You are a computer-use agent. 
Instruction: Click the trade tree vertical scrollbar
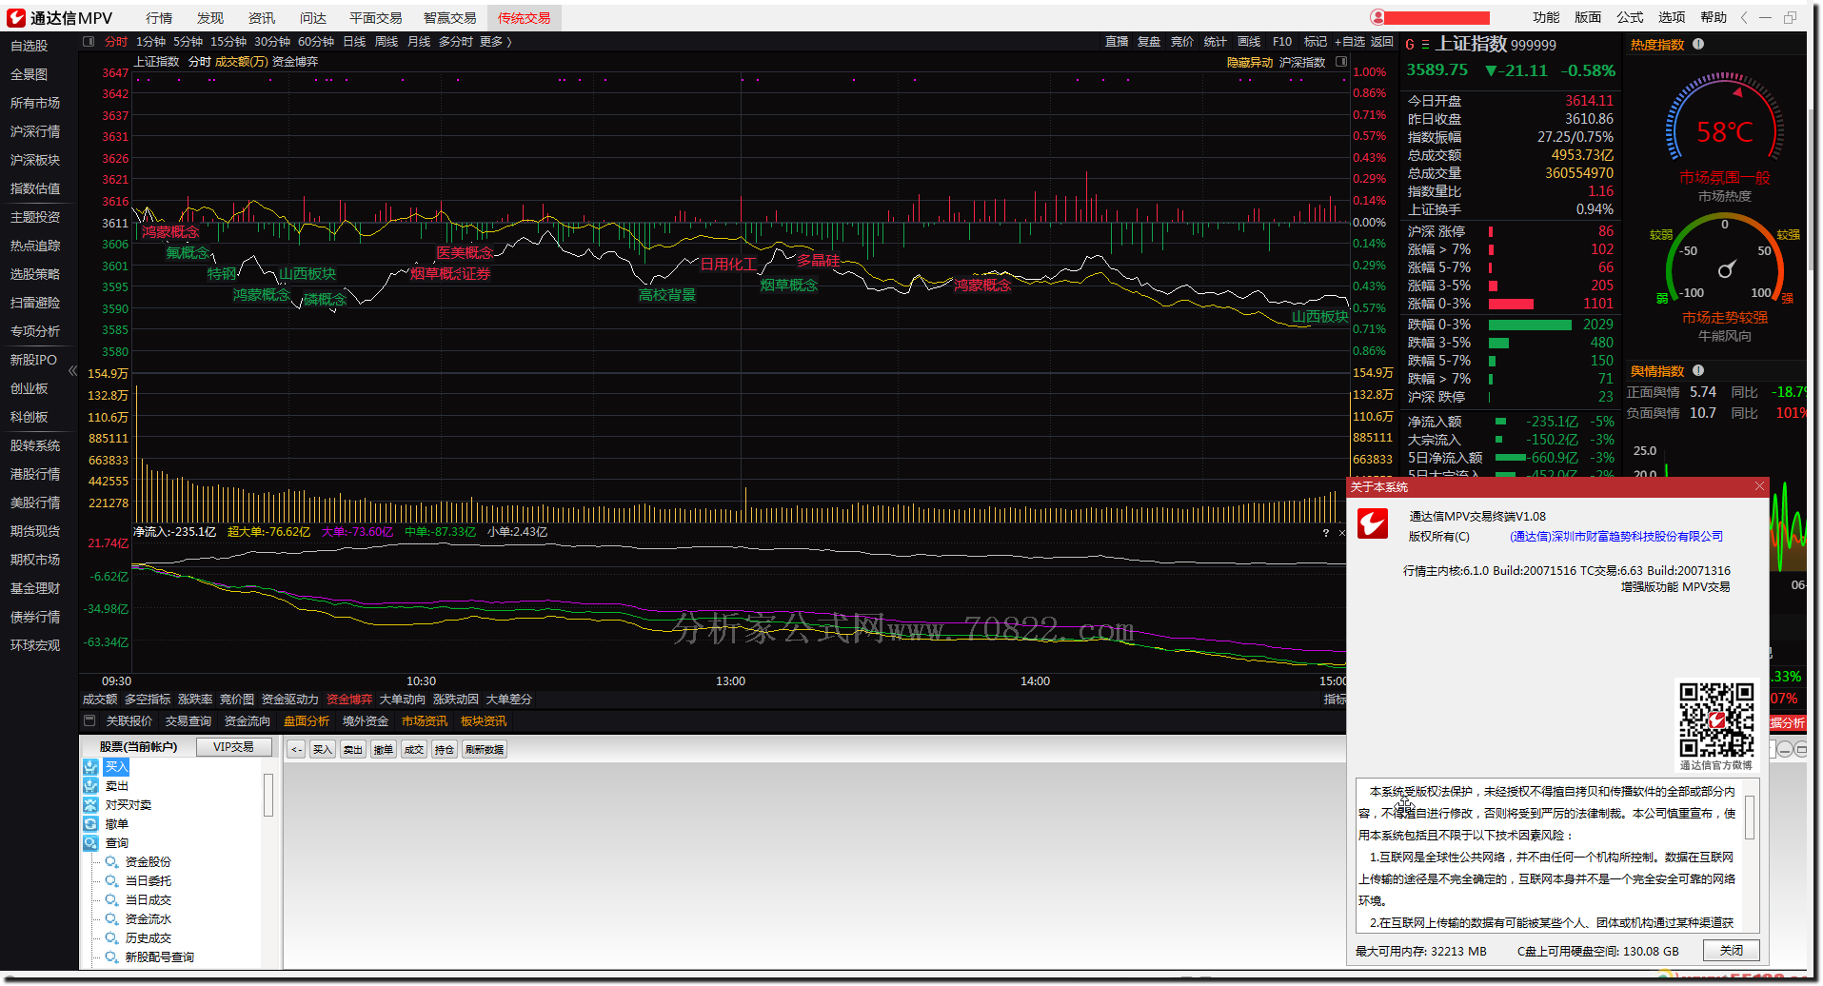tap(268, 796)
